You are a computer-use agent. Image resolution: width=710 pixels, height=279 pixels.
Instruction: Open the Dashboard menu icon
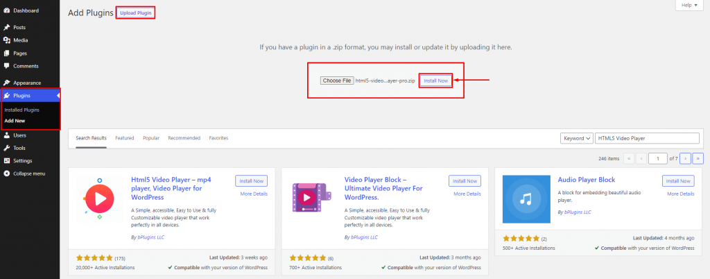(x=6, y=10)
